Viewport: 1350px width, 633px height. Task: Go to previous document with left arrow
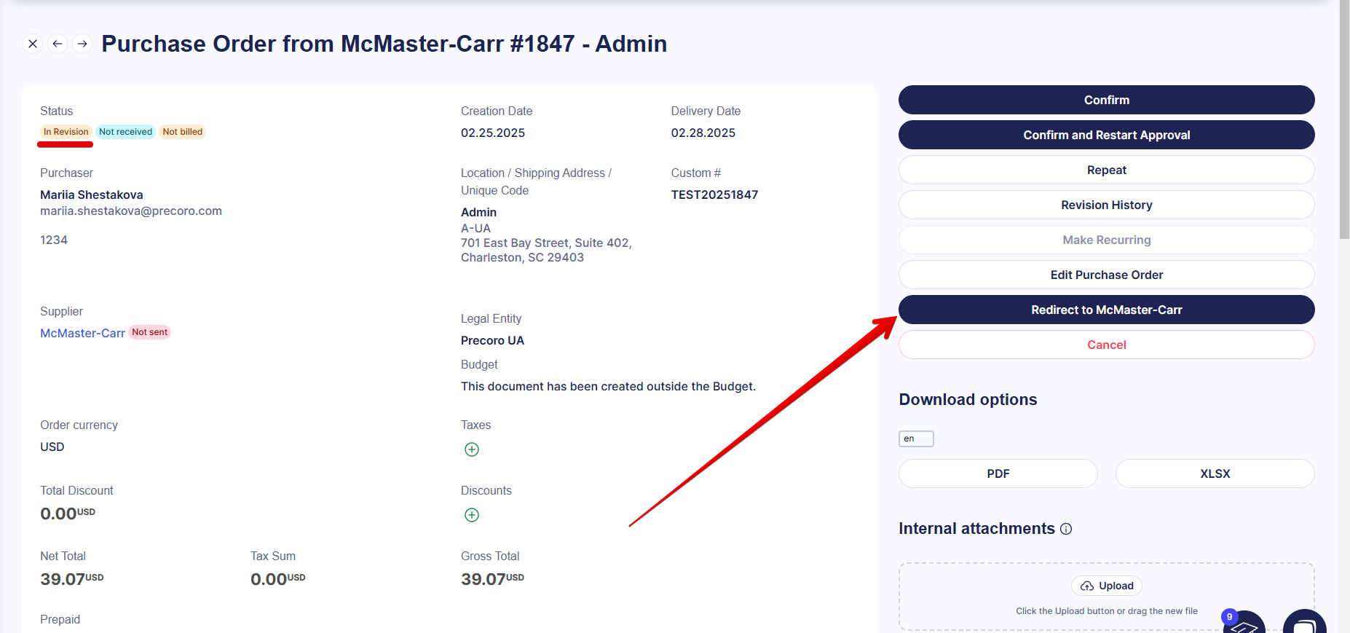pos(58,44)
